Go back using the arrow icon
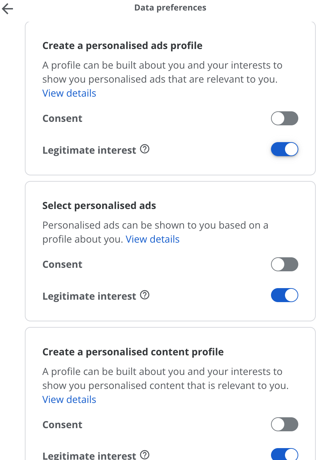Viewport: 321px width, 460px height. click(x=7, y=9)
